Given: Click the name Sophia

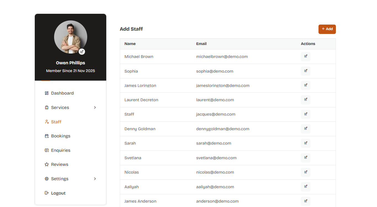Looking at the screenshot, I should 131,71.
